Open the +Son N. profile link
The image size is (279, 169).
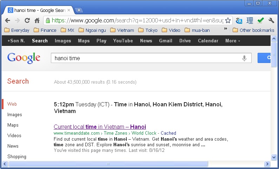coord(16,41)
